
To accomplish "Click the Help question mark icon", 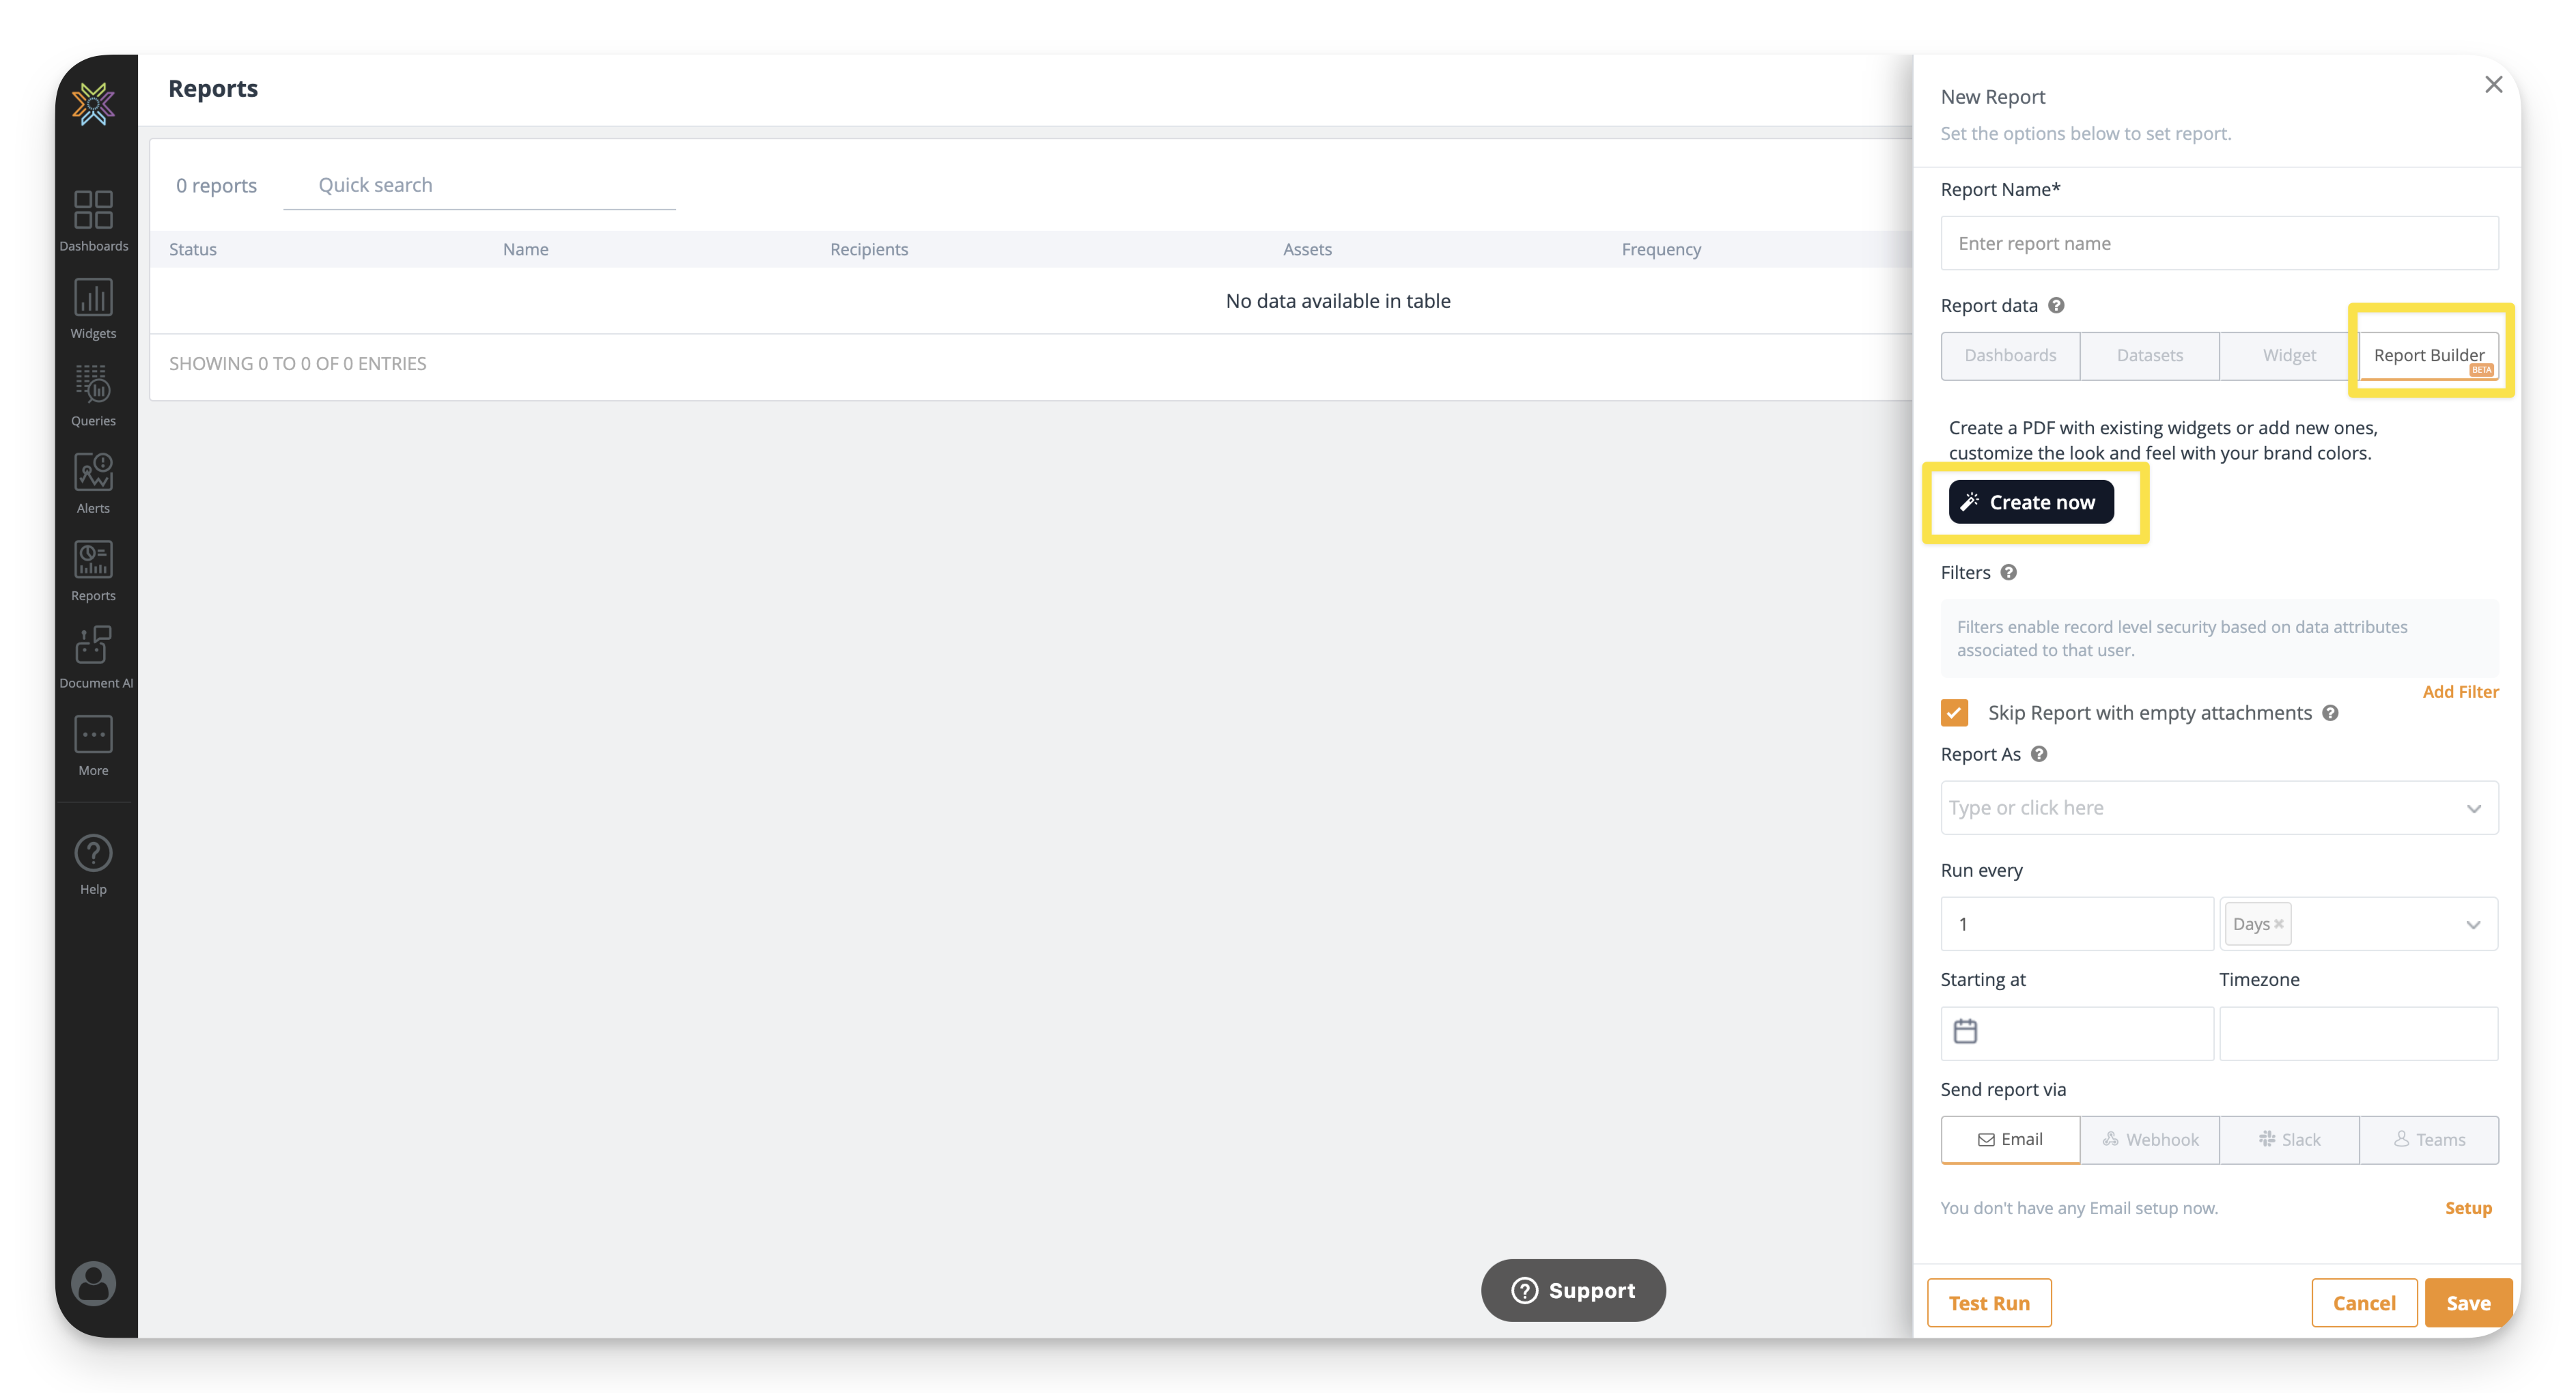I will pos(93,853).
